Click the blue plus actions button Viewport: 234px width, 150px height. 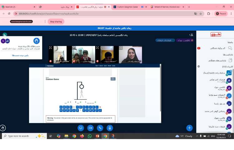[x=189, y=128]
